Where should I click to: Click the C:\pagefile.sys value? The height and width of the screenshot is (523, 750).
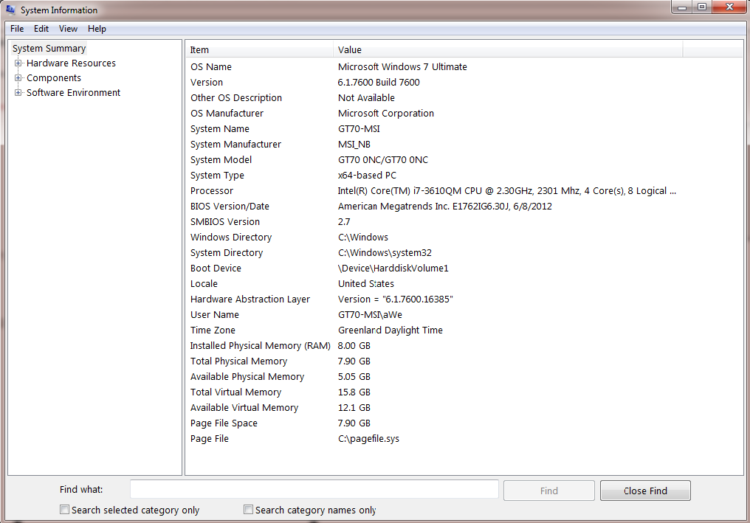tap(368, 439)
